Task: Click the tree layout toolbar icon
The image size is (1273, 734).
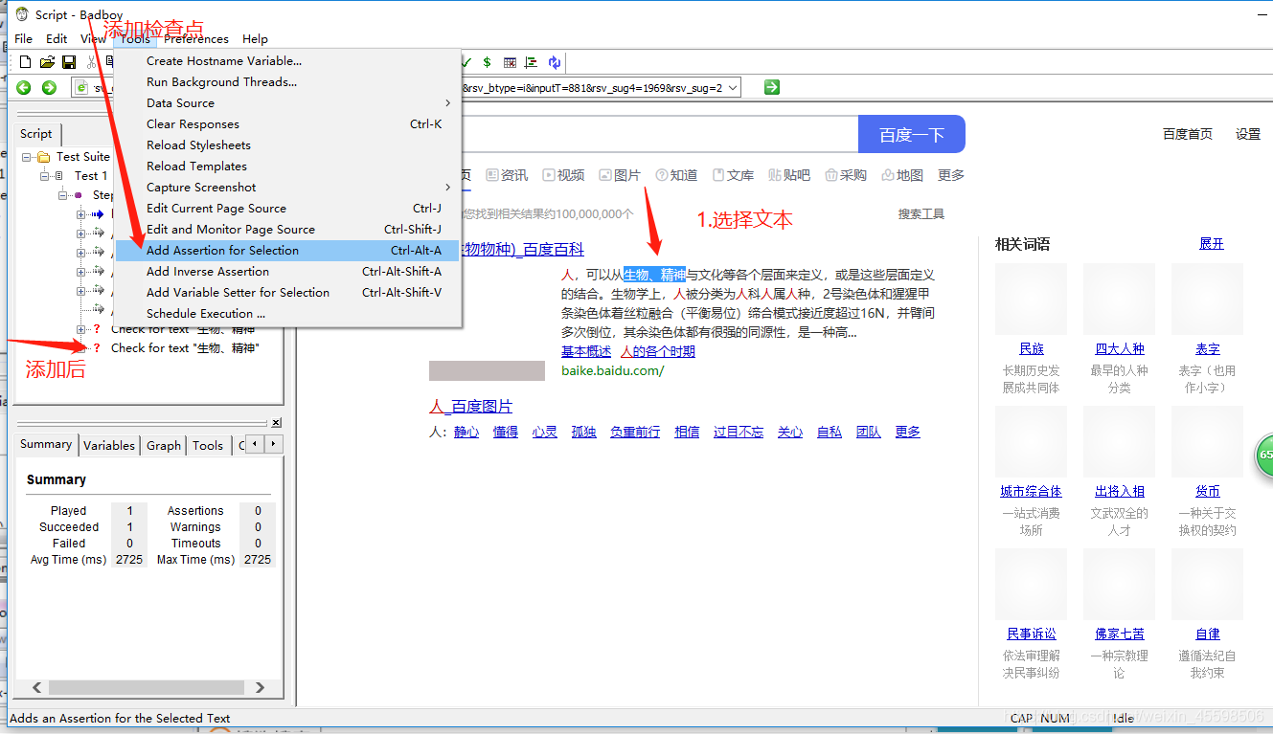Action: (531, 62)
